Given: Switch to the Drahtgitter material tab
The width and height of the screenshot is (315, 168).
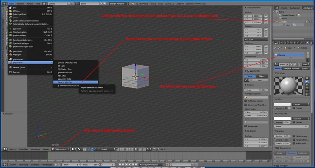Looking at the screenshot, I should coord(287,69).
